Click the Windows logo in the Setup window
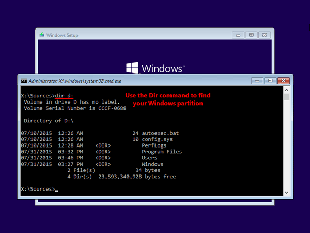The width and height of the screenshot is (310, 233). click(x=133, y=68)
